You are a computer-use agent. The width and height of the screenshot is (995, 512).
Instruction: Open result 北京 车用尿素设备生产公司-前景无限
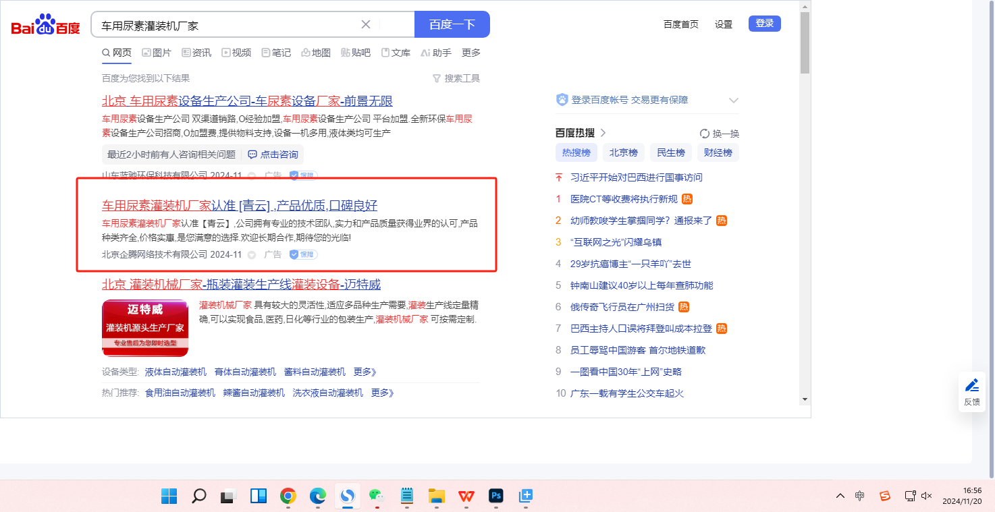247,101
